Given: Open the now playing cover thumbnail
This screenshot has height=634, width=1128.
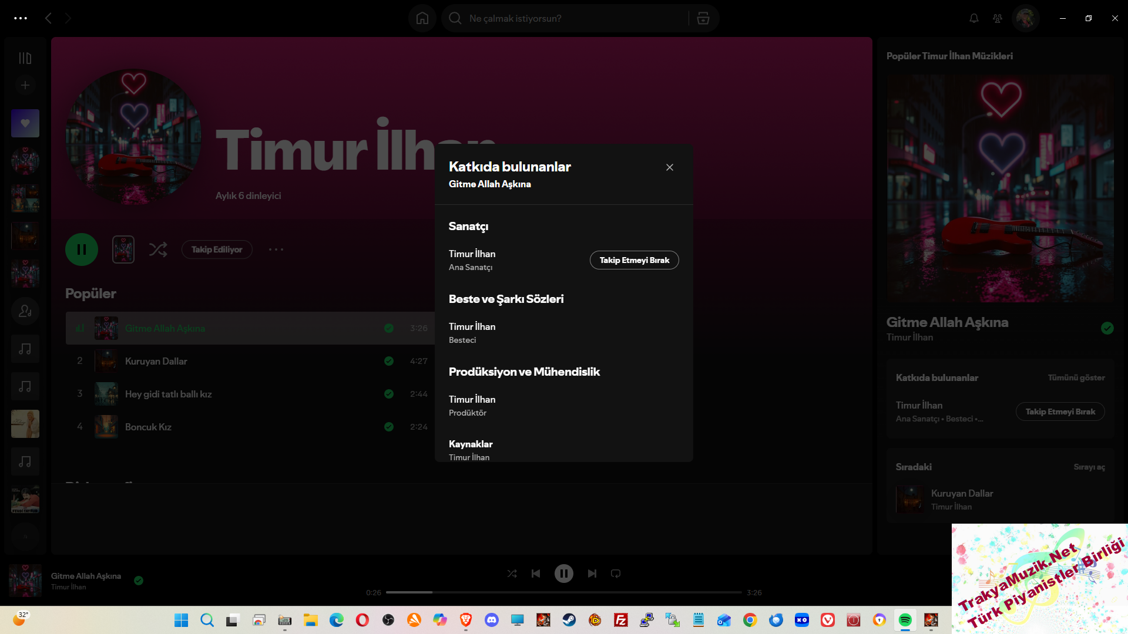Looking at the screenshot, I should click(x=25, y=581).
